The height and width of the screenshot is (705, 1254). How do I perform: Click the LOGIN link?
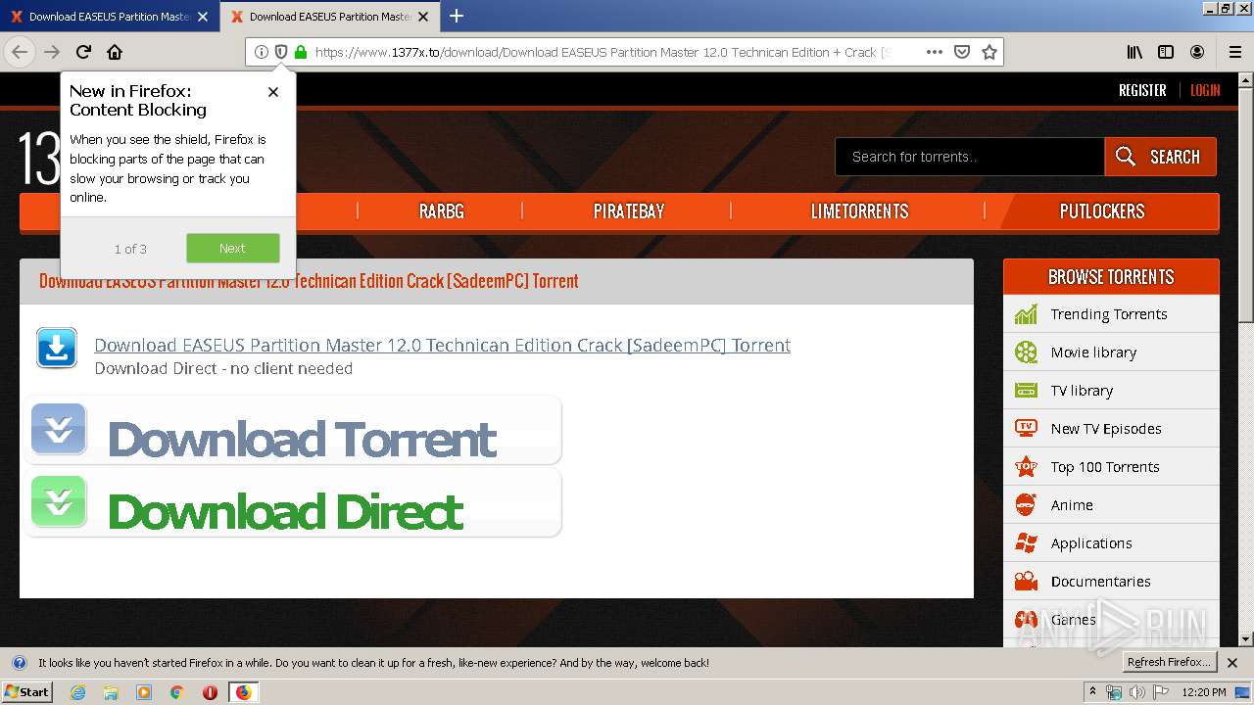pyautogui.click(x=1205, y=90)
